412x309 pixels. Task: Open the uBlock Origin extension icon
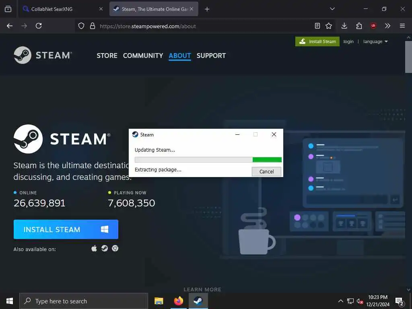click(373, 26)
